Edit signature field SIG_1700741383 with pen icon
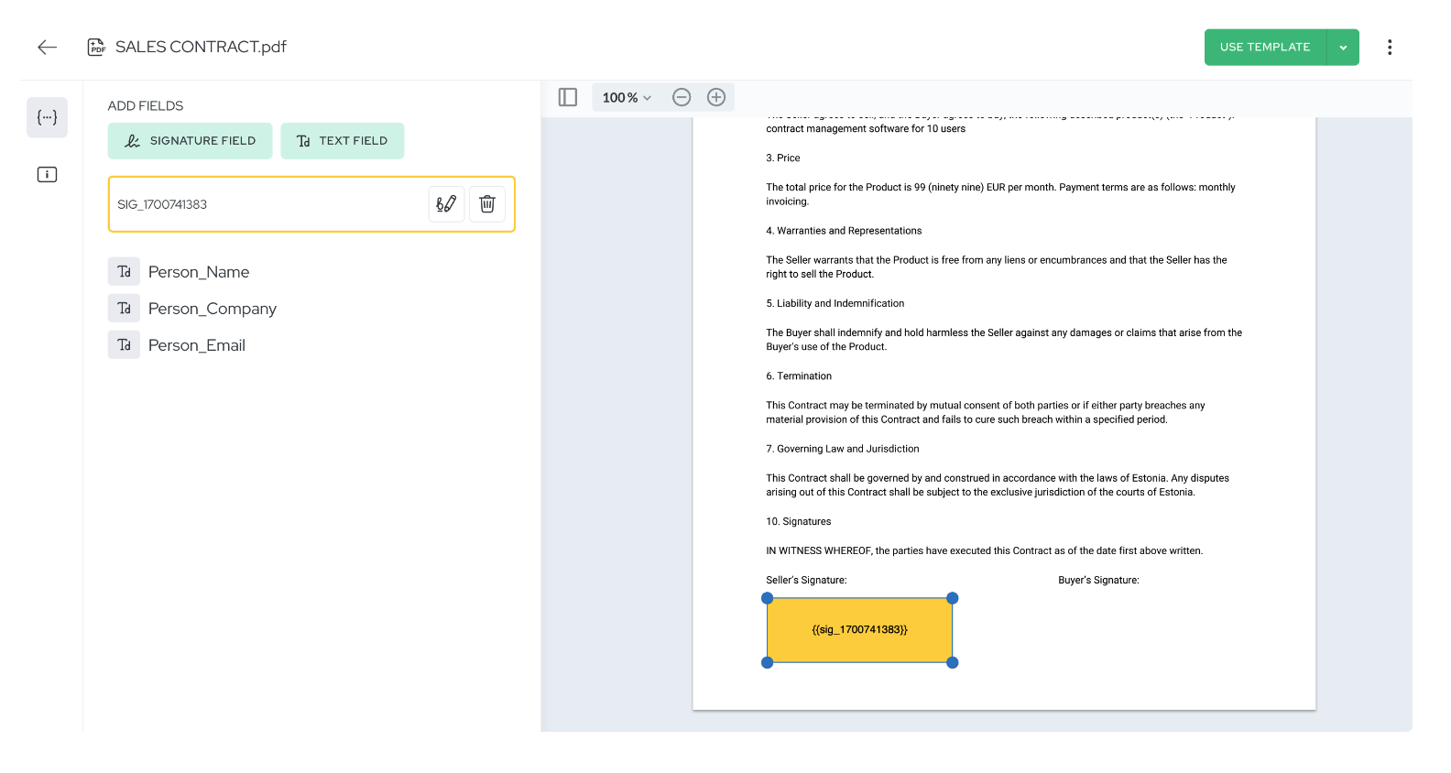This screenshot has width=1451, height=773. click(446, 204)
